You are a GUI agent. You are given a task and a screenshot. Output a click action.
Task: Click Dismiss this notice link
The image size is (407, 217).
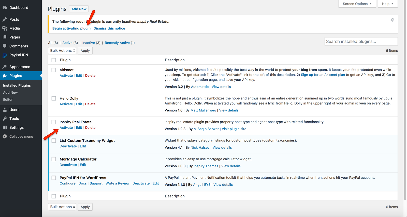(x=109, y=28)
